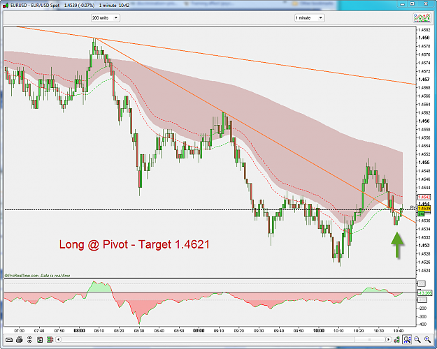Print the chart with the printer icon
Viewport: 437px width, 349px height.
(20, 339)
